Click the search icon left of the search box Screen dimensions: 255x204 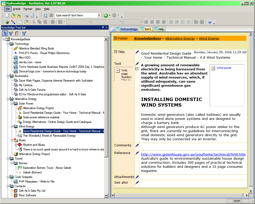coord(46,16)
